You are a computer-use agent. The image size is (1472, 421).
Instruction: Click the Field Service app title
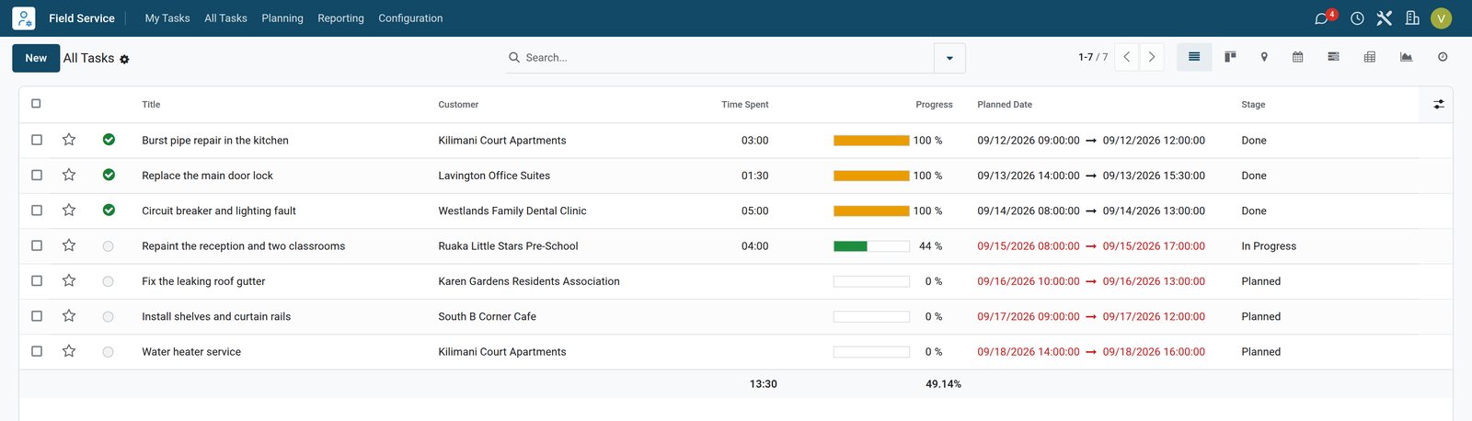coord(82,18)
